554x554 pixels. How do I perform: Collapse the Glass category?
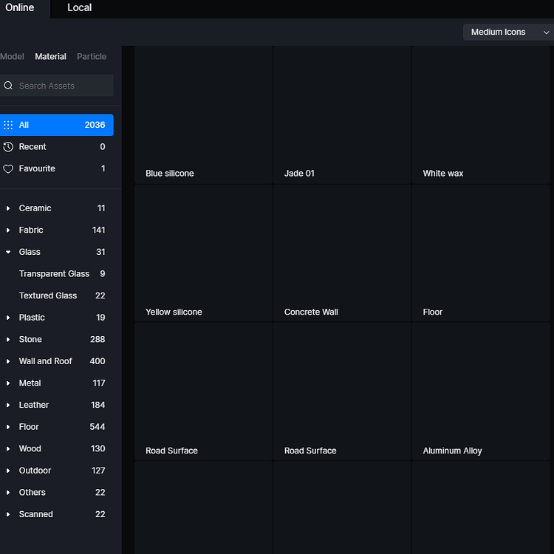coord(8,252)
